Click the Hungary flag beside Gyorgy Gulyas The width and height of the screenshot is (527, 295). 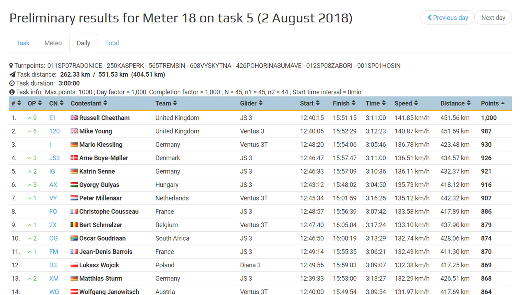click(74, 185)
